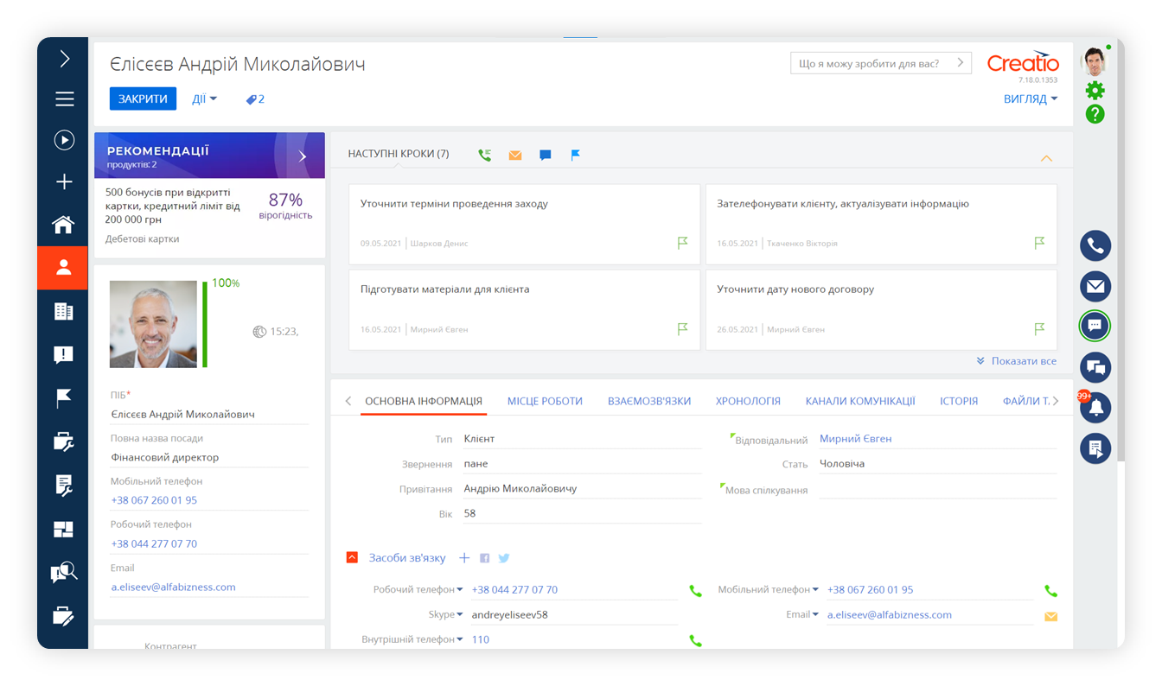Add a Twitter account in Засоби зв'язку

[x=504, y=558]
